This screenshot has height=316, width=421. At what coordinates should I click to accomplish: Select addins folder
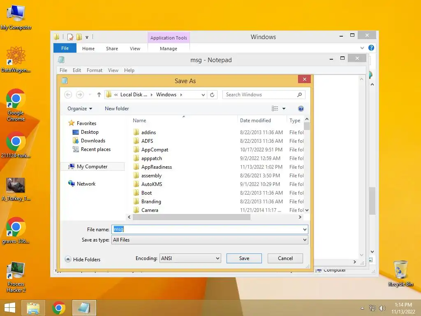tap(148, 132)
